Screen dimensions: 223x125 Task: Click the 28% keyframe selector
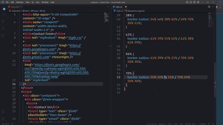pyautogui.click(x=129, y=15)
